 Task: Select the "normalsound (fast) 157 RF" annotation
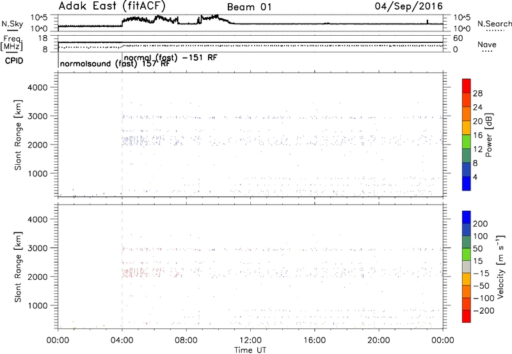(x=115, y=64)
